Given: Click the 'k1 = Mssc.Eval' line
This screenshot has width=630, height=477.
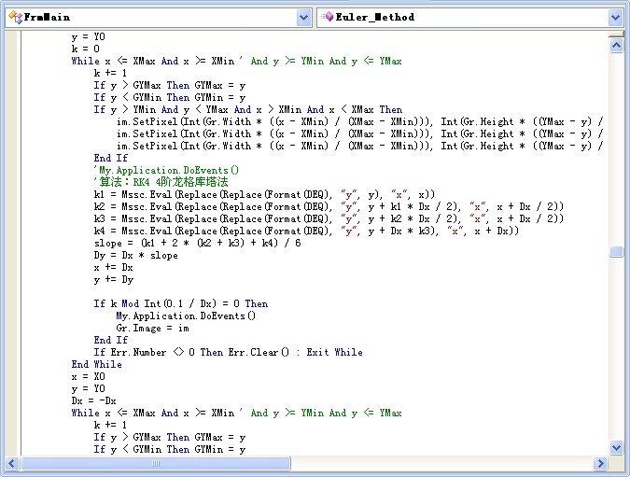Looking at the screenshot, I should click(x=264, y=194).
